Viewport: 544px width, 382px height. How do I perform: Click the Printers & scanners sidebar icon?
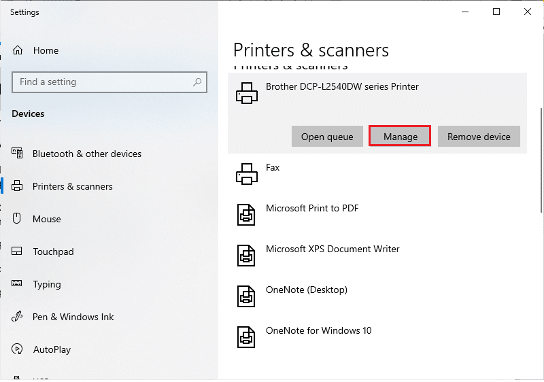tap(17, 186)
